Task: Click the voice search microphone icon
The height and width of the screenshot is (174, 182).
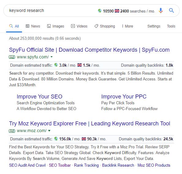Action: [x=161, y=11]
